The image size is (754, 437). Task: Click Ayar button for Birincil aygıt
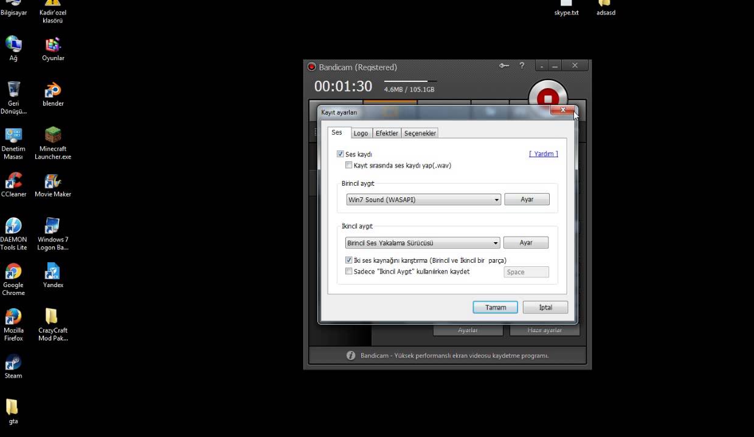[527, 199]
